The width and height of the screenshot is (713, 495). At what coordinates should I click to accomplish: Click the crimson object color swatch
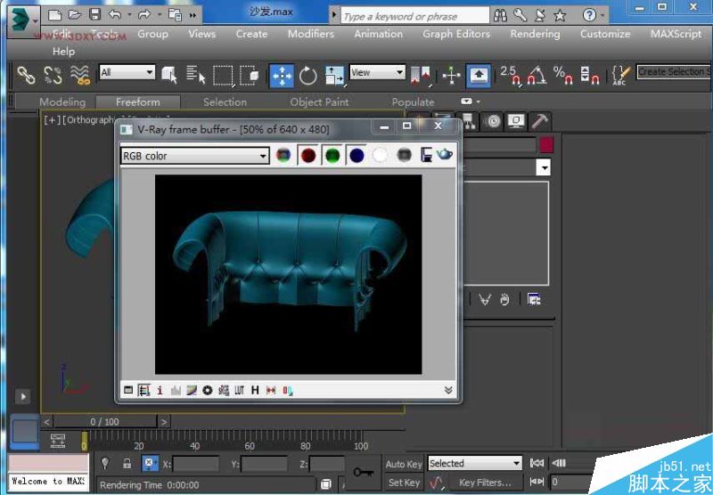point(545,144)
